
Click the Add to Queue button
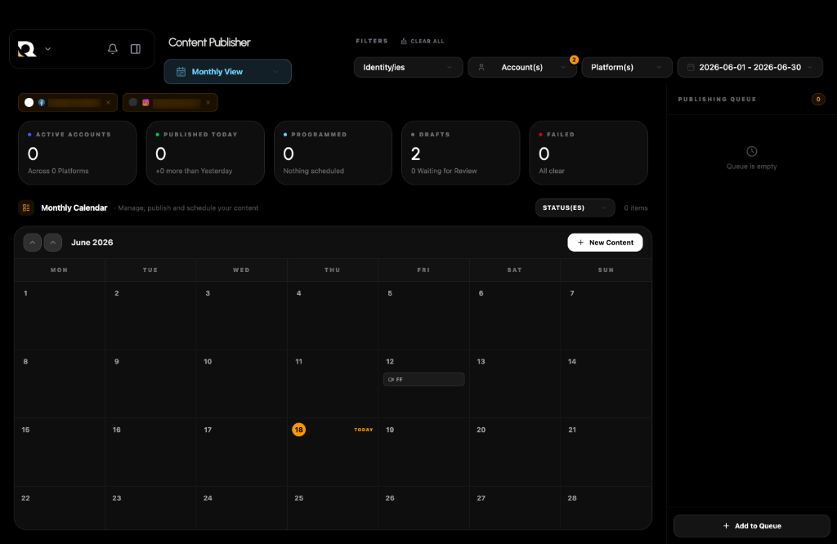[752, 526]
